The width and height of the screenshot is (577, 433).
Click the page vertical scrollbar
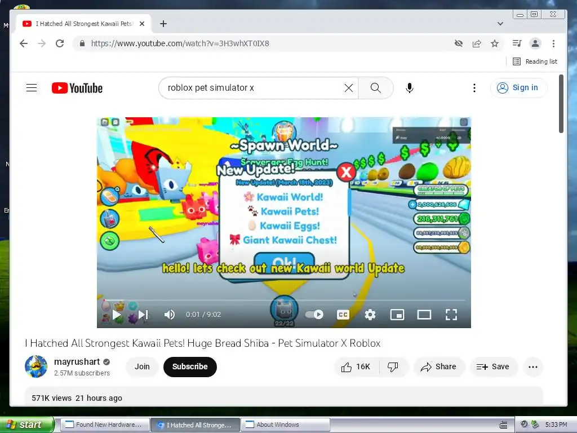[x=561, y=104]
